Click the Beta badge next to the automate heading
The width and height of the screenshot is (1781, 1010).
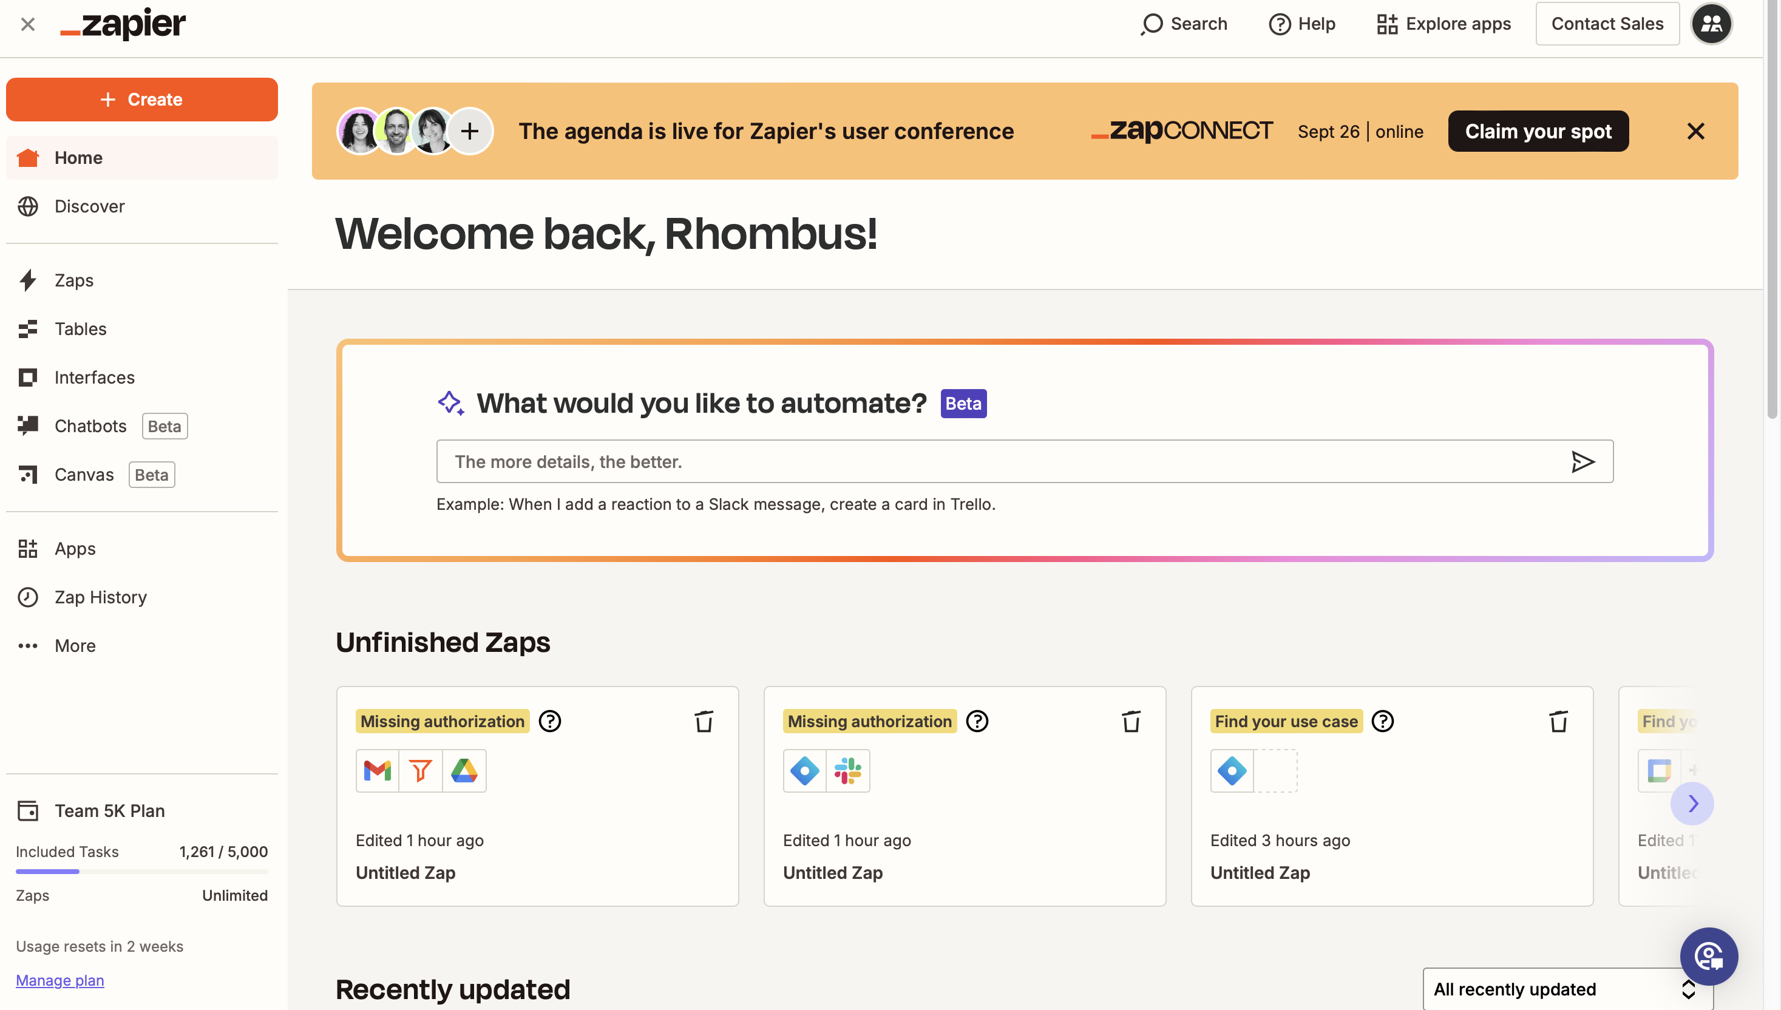pos(963,403)
